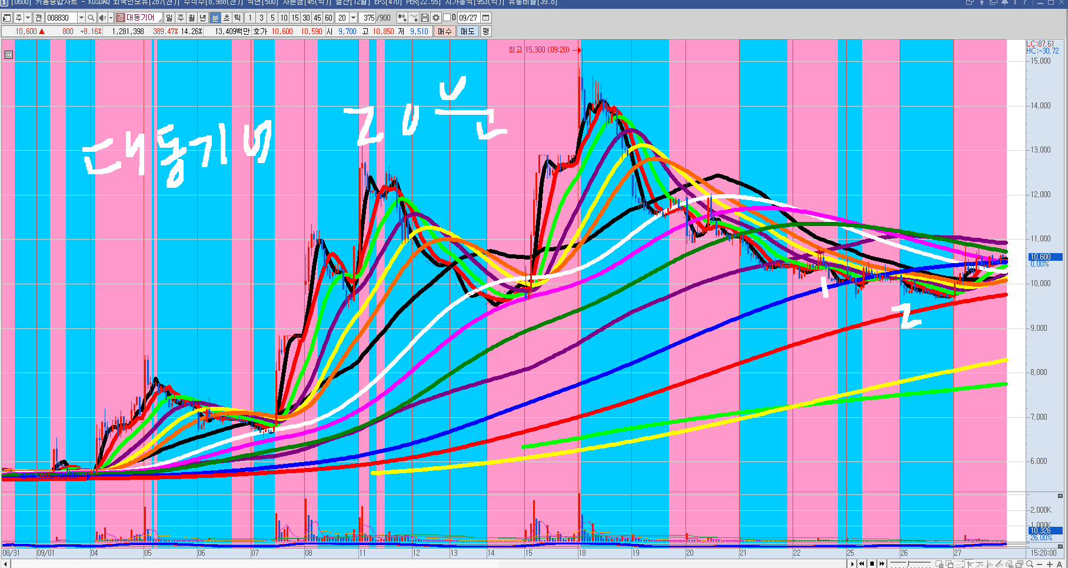This screenshot has width=1068, height=568.
Task: Click the candle count 375 input field
Action: [x=368, y=18]
